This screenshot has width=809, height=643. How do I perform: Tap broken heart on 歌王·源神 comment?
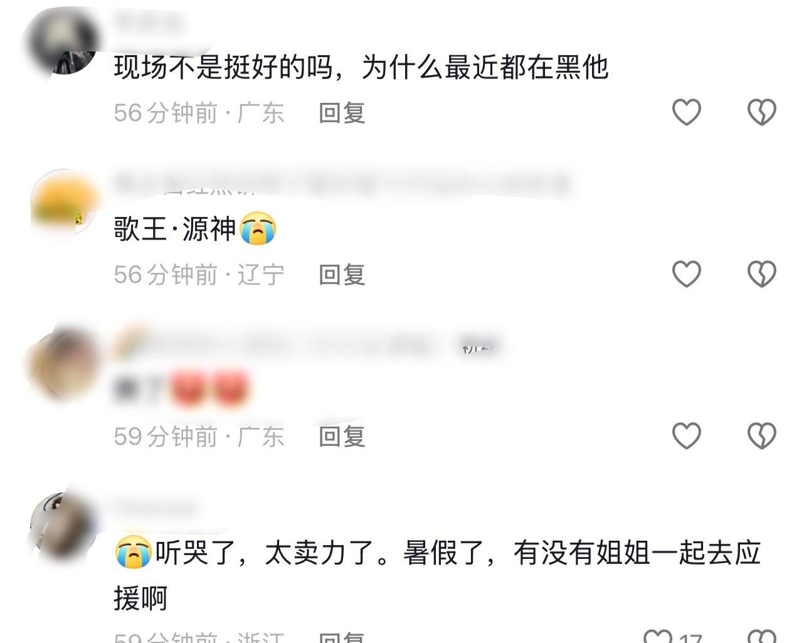[x=761, y=274]
